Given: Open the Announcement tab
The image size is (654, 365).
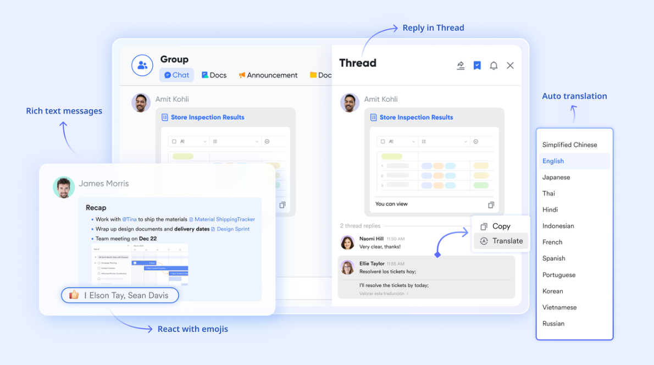Looking at the screenshot, I should [x=268, y=75].
